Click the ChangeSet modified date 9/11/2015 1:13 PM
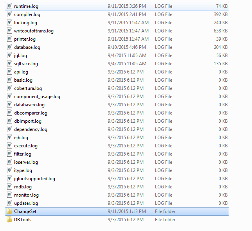252x231 pixels. [127, 211]
